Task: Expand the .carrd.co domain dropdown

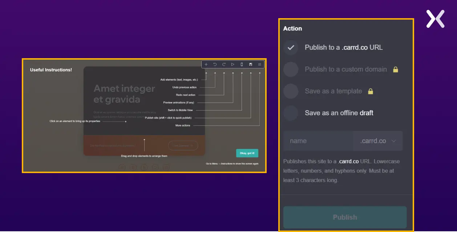Action: pos(378,141)
